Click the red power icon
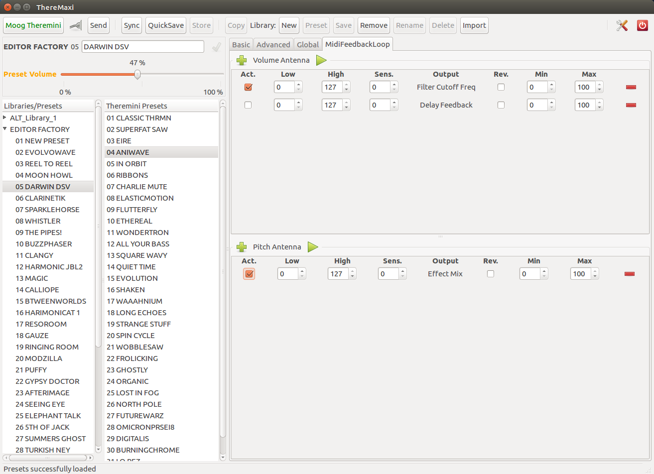The image size is (654, 474). pos(643,26)
